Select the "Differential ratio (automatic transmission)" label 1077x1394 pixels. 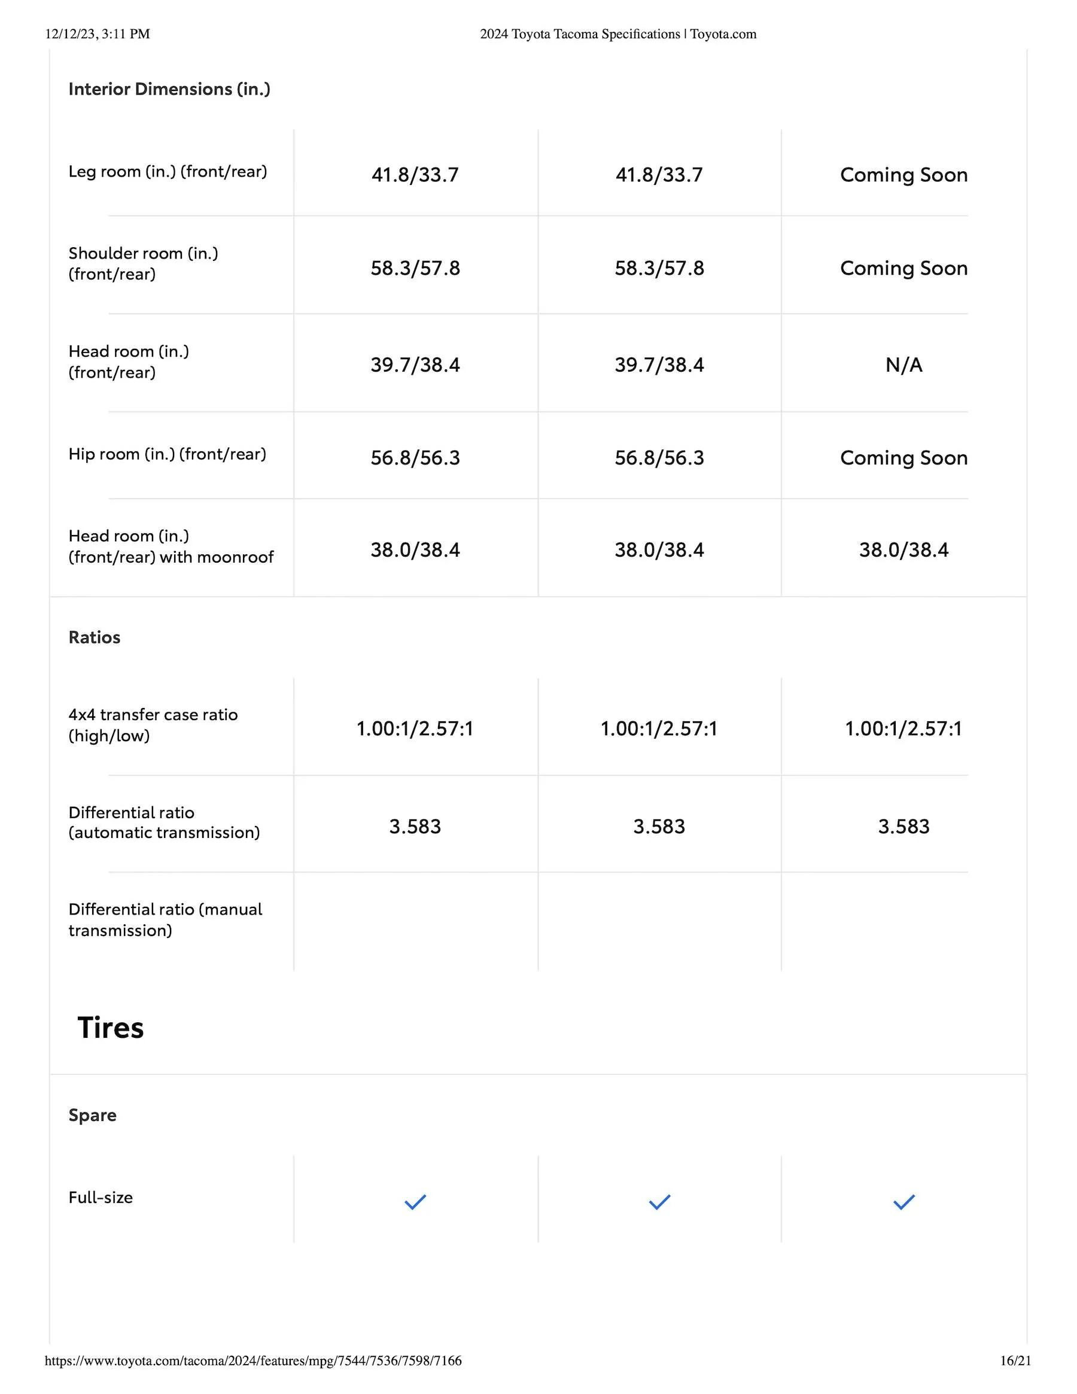164,822
